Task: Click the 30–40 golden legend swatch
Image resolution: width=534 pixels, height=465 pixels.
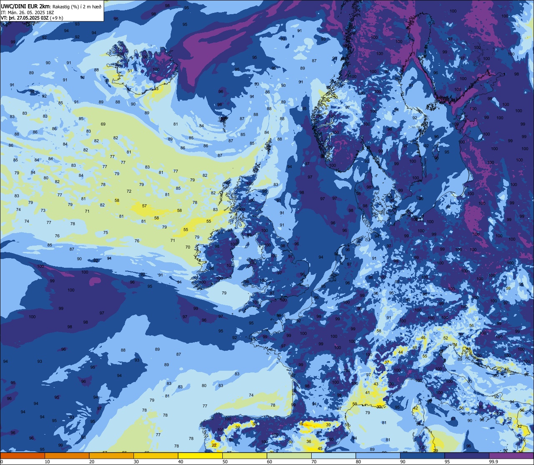Action: coord(156,455)
